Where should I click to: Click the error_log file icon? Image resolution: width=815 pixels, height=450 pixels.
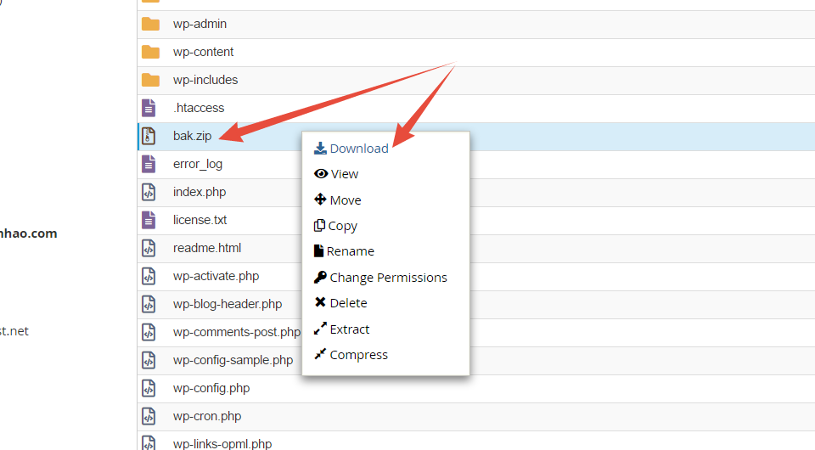149,164
